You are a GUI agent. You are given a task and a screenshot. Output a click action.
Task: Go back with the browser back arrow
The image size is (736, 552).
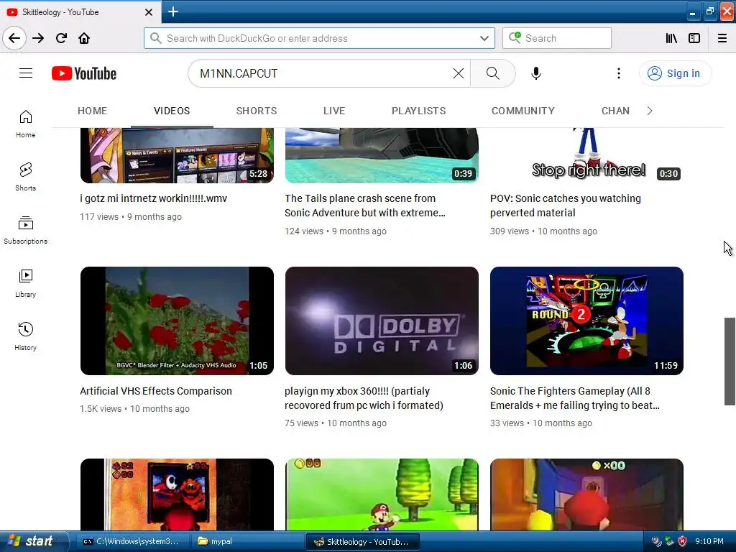point(14,38)
